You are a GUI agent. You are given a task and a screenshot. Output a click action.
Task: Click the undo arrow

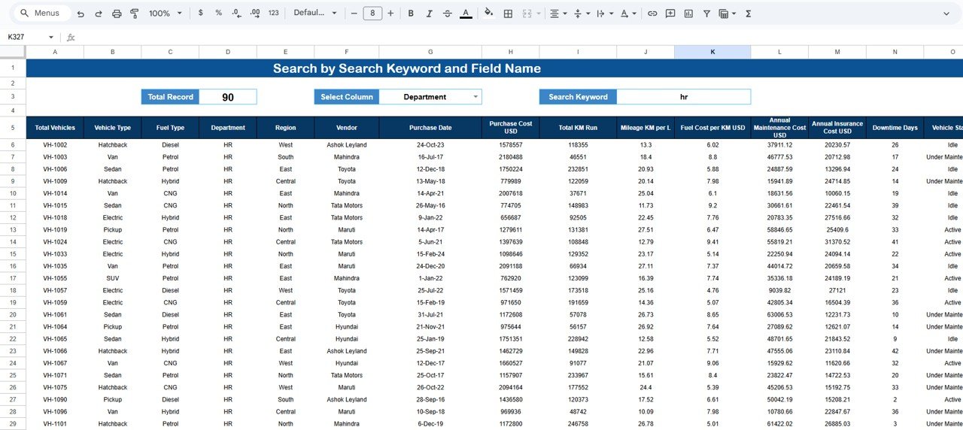pos(81,14)
